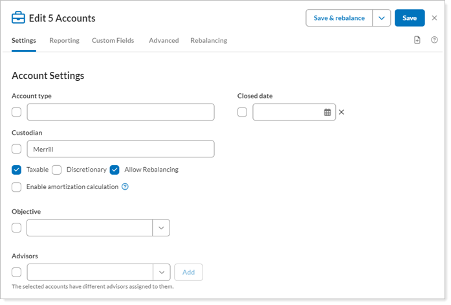
Task: Switch to the Reporting tab
Action: point(64,40)
